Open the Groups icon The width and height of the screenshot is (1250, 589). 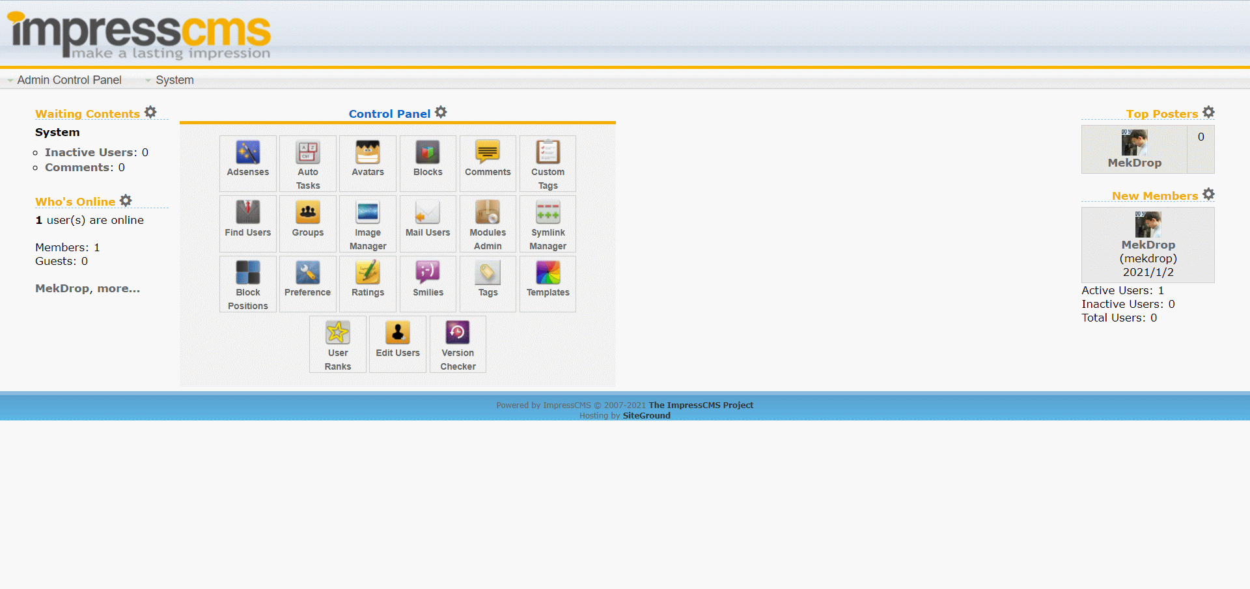click(x=308, y=223)
